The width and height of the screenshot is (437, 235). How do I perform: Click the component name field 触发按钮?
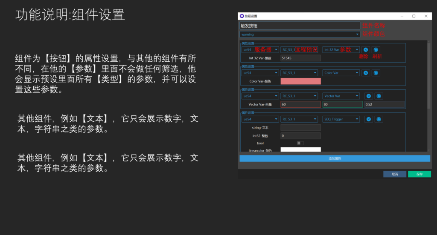300,26
